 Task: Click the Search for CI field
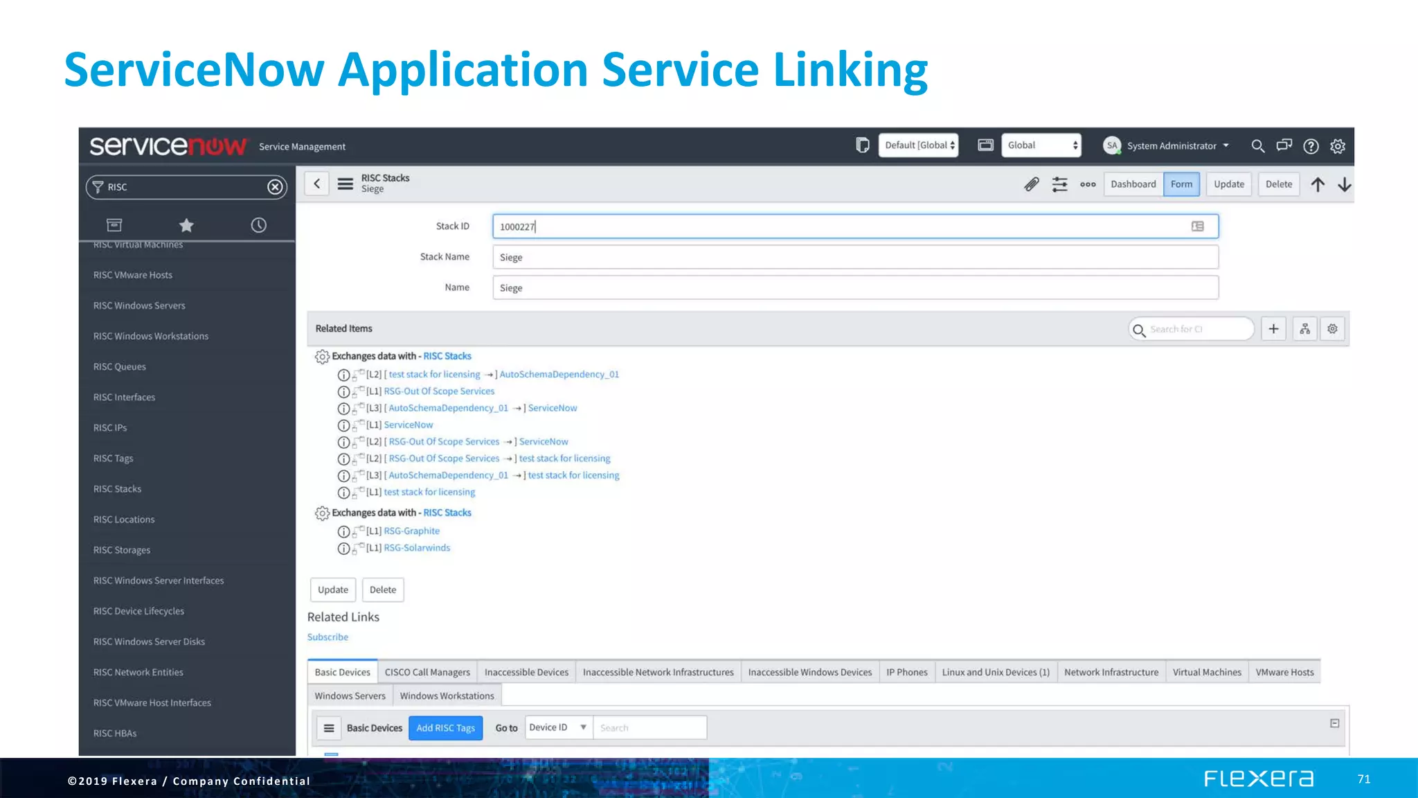tap(1191, 329)
